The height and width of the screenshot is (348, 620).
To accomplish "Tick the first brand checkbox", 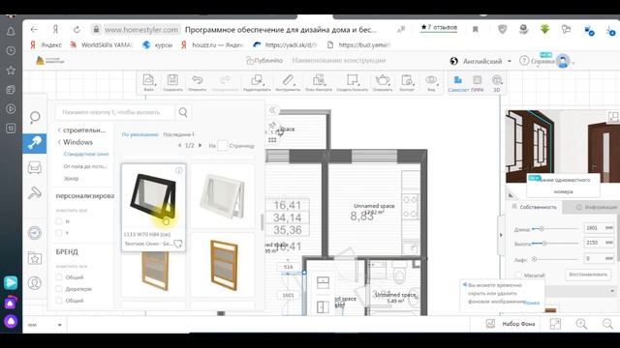I will click(59, 277).
